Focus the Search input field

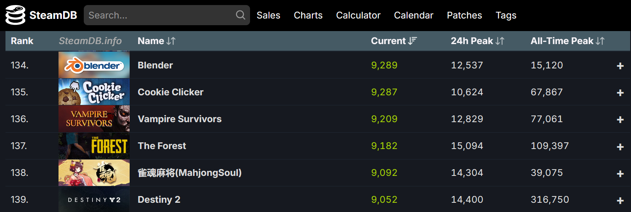tap(167, 15)
